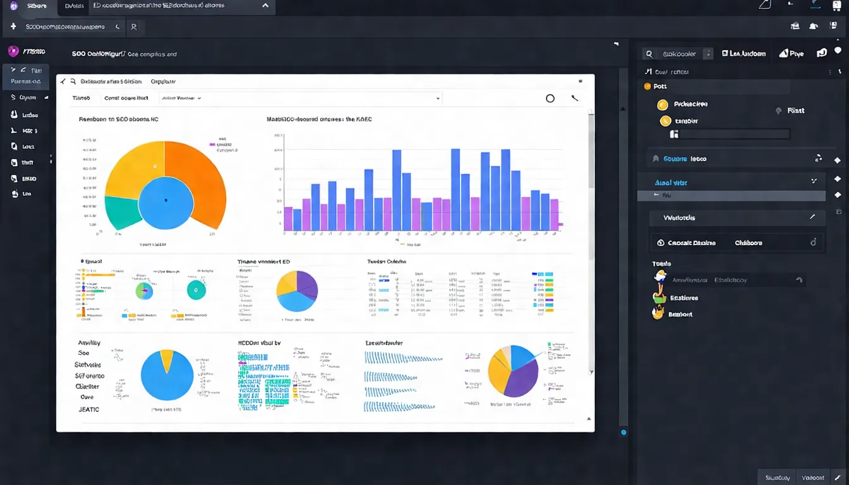The image size is (849, 485).
Task: Select the radio circle near the chart filter controls
Action: (550, 98)
